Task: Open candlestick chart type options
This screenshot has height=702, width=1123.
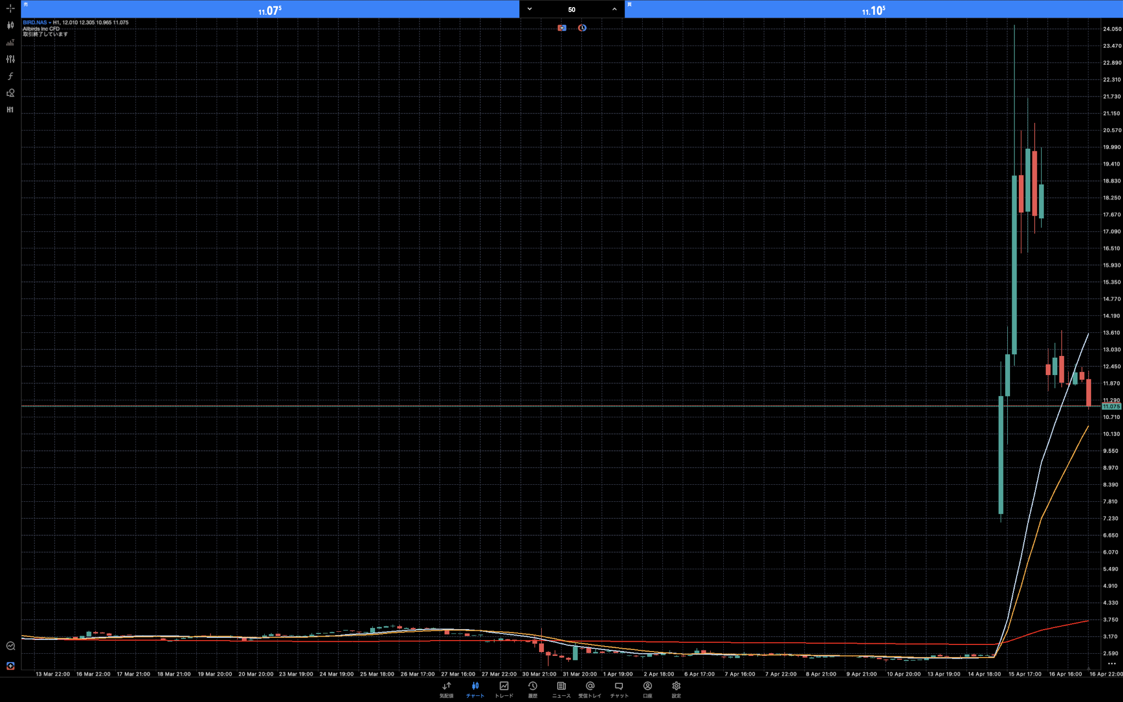Action: [x=10, y=25]
